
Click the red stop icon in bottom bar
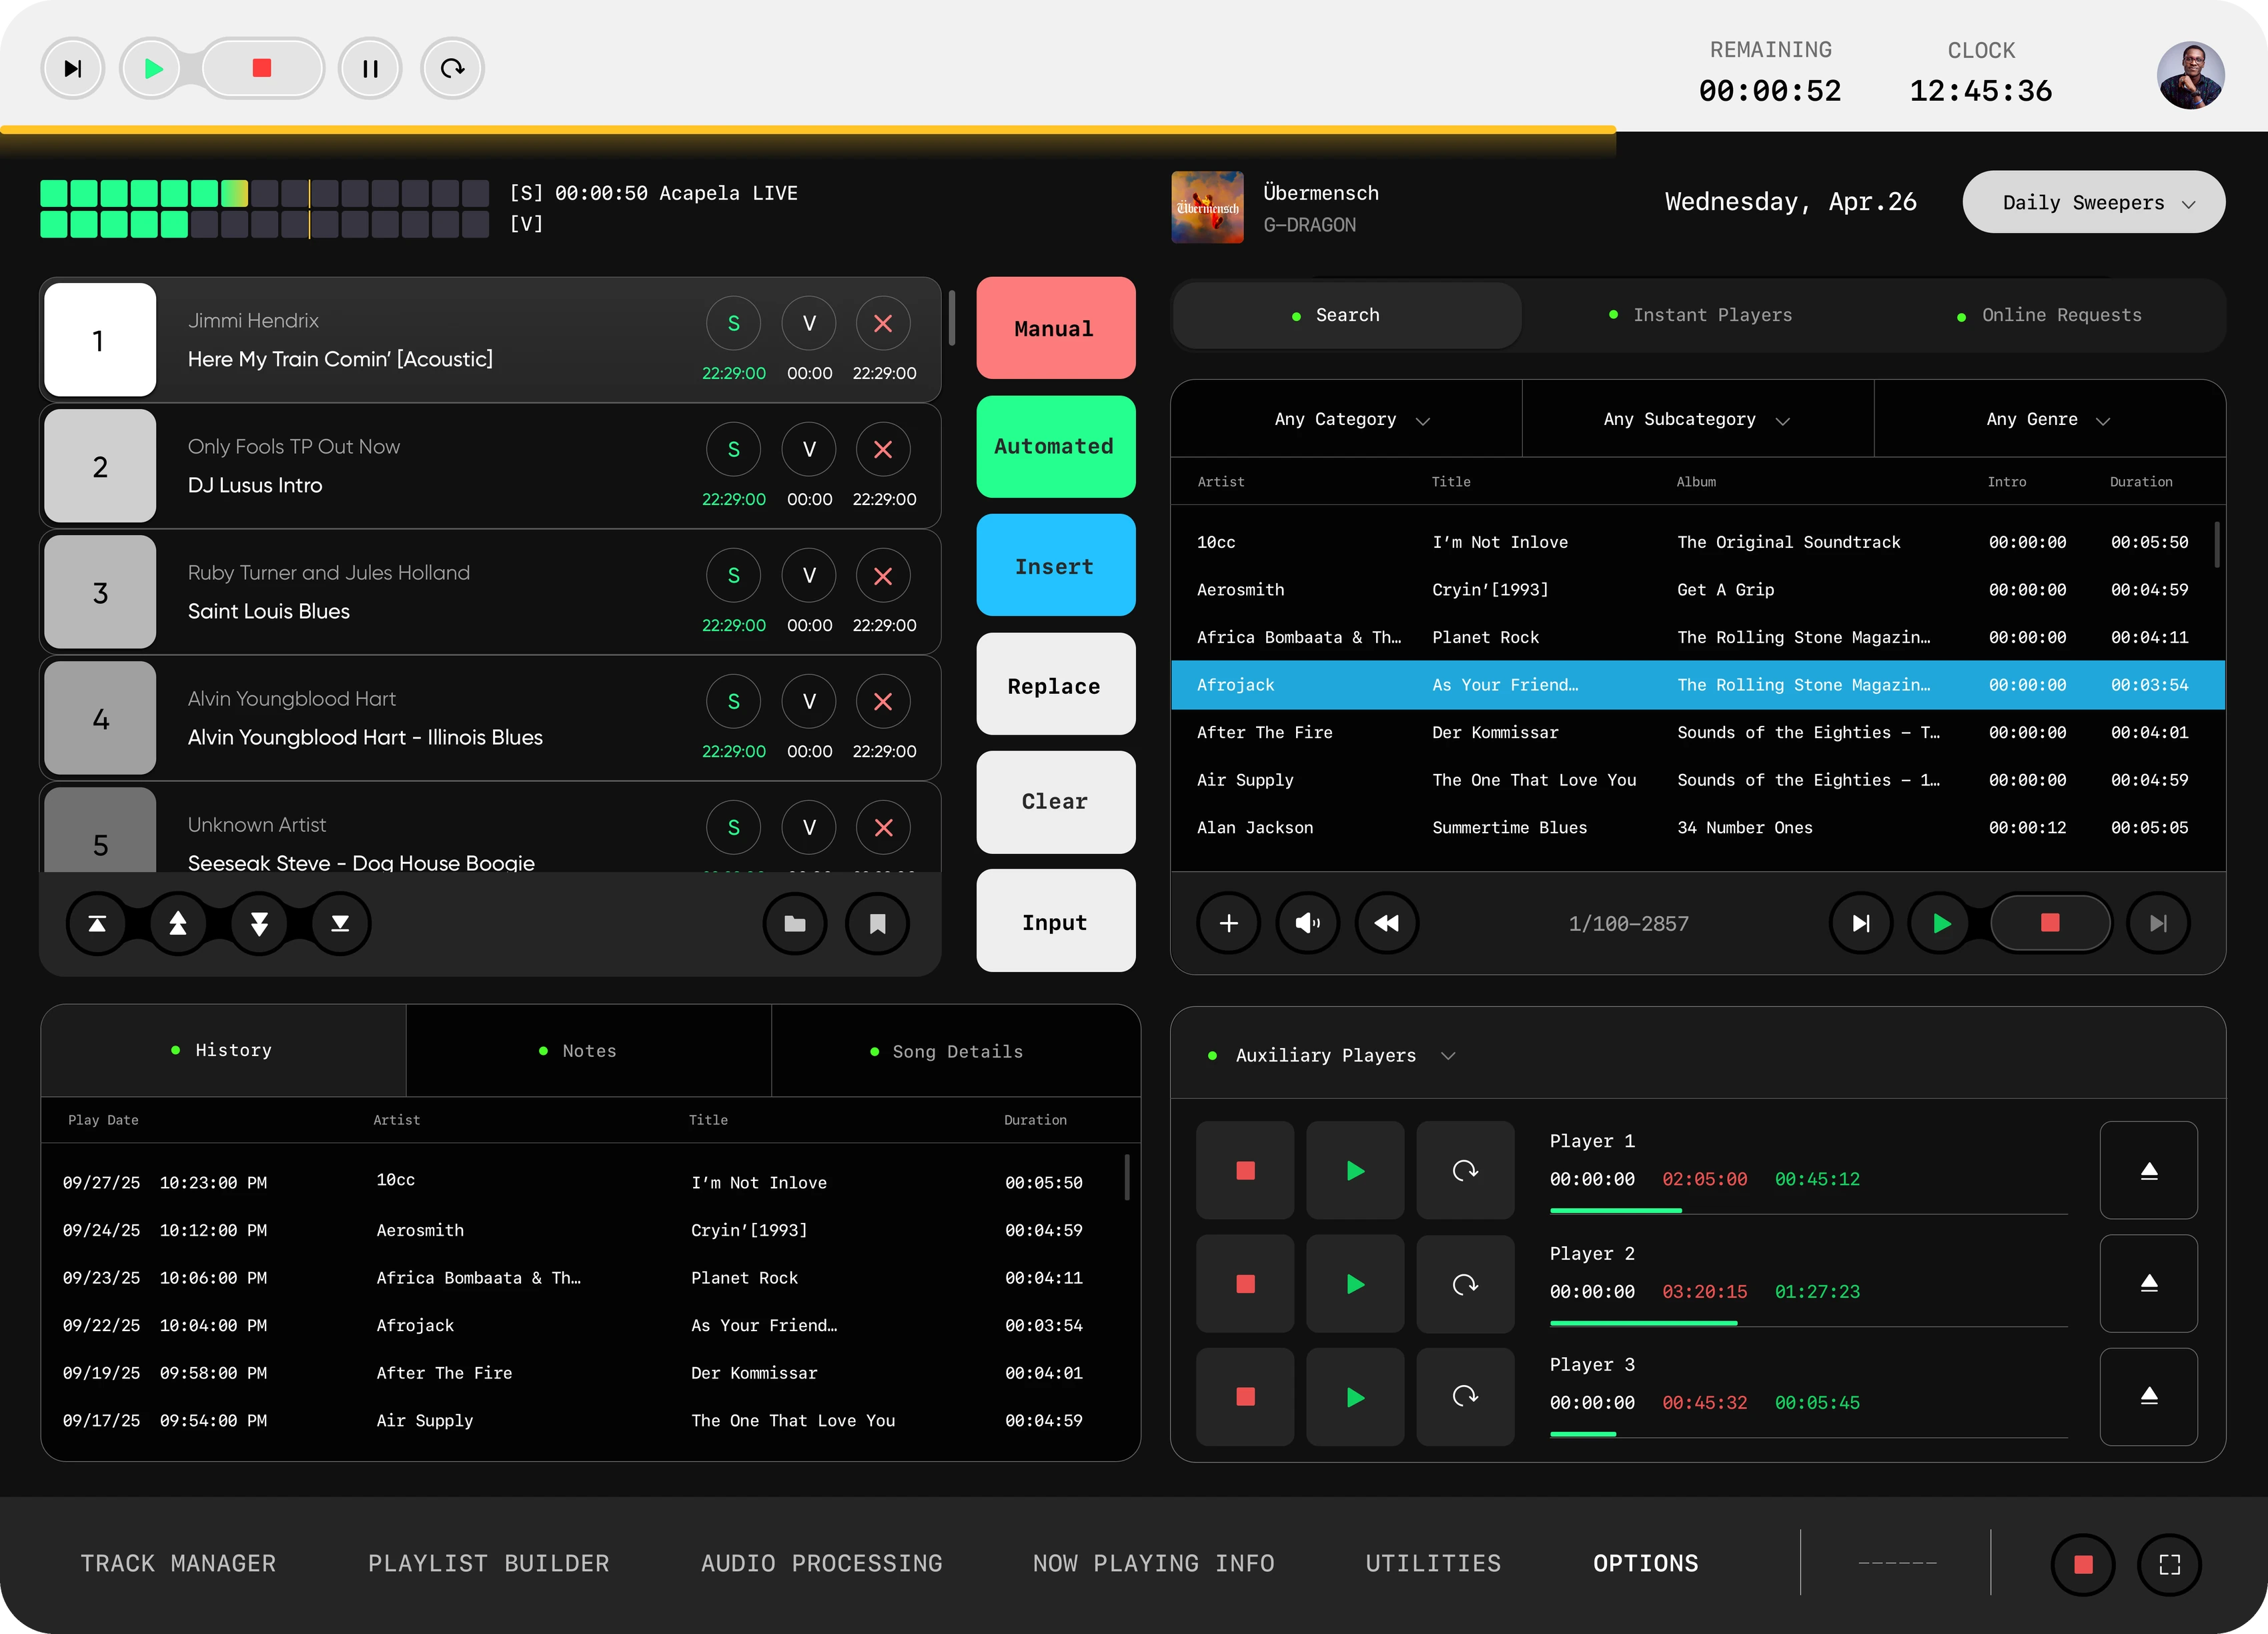[2083, 1564]
